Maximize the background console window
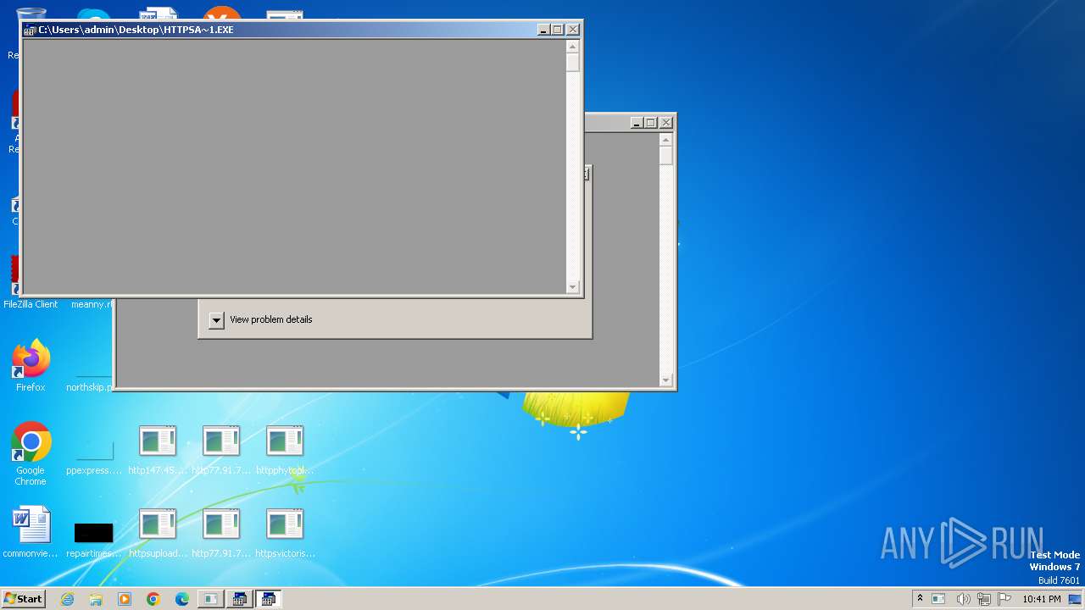Screen dimensions: 1085x610 point(651,123)
